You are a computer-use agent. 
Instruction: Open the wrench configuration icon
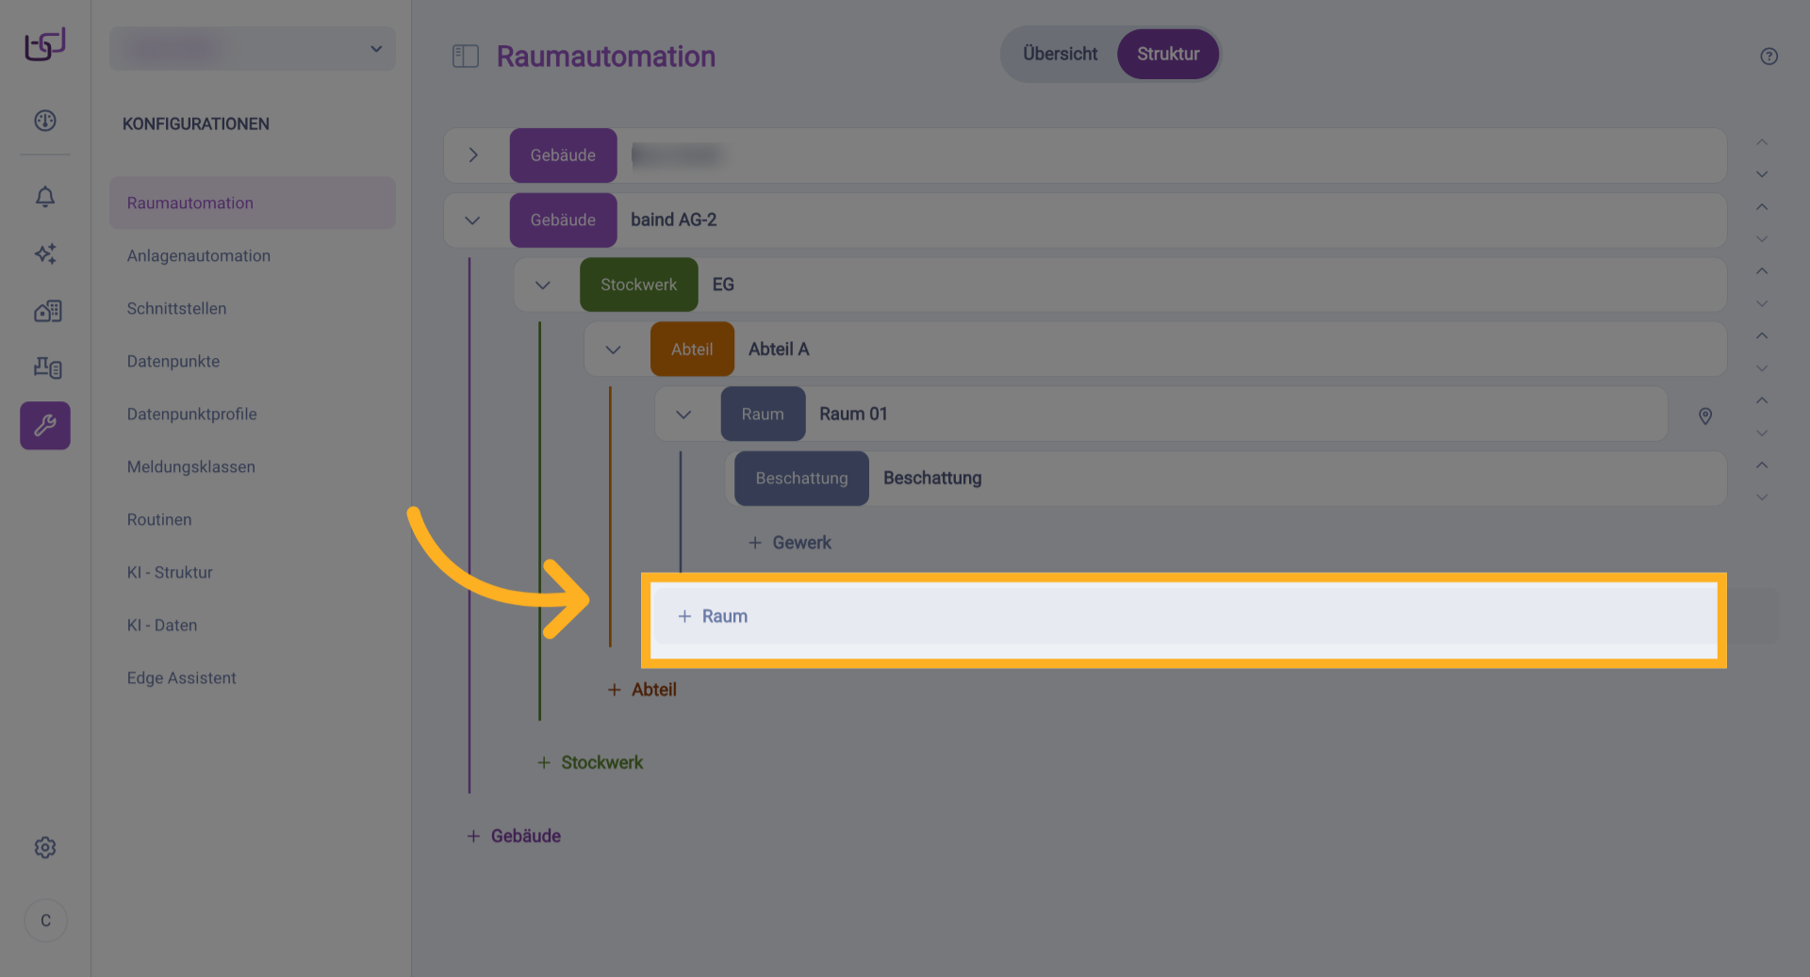[45, 426]
